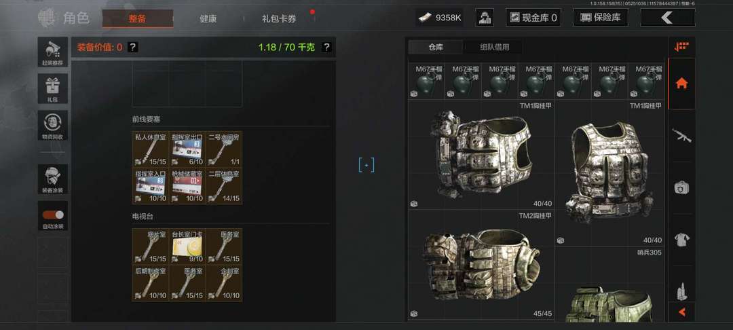
Task: Switch to the 健康 tab
Action: coord(208,19)
